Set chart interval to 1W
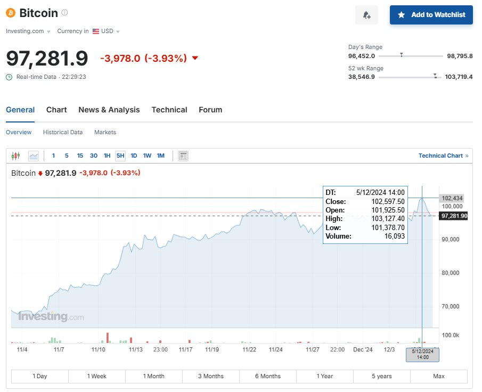The width and height of the screenshot is (482, 392). pyautogui.click(x=147, y=156)
